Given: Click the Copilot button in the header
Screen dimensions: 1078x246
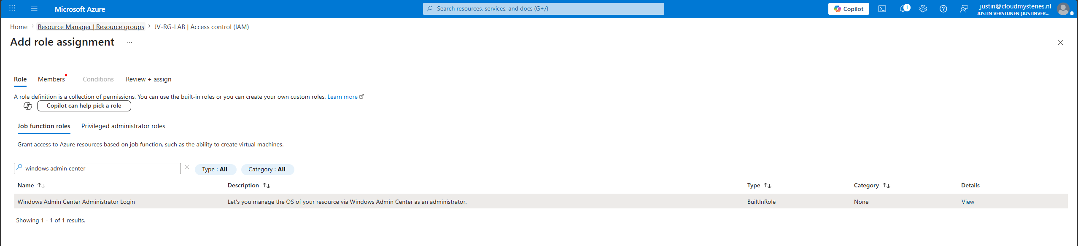Looking at the screenshot, I should (x=849, y=9).
